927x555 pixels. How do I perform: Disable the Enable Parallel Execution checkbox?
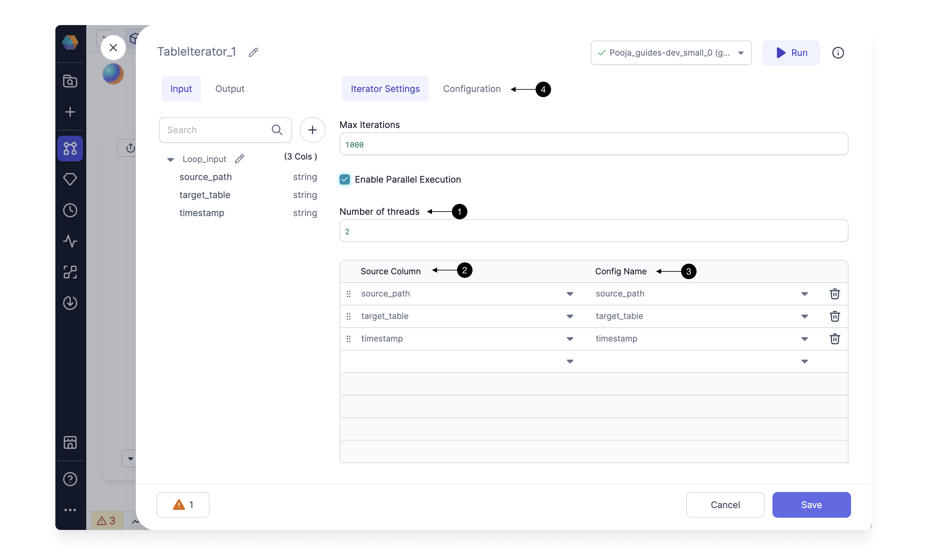[x=345, y=179]
